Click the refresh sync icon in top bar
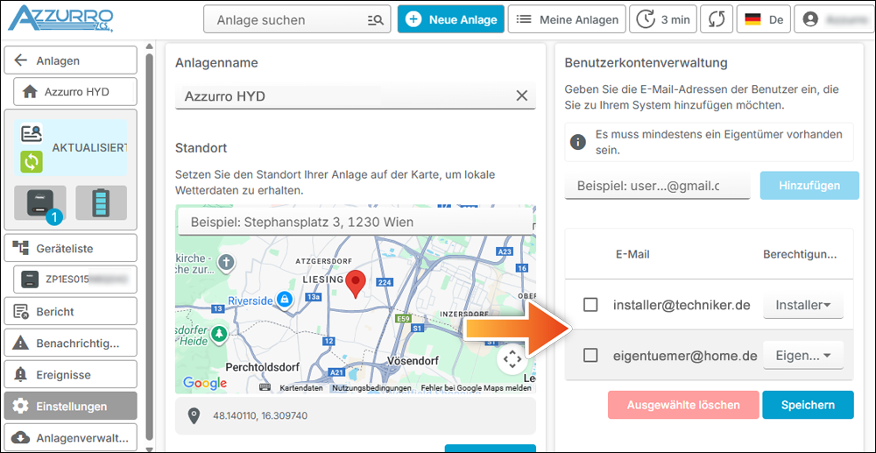Image resolution: width=876 pixels, height=453 pixels. pyautogui.click(x=716, y=19)
